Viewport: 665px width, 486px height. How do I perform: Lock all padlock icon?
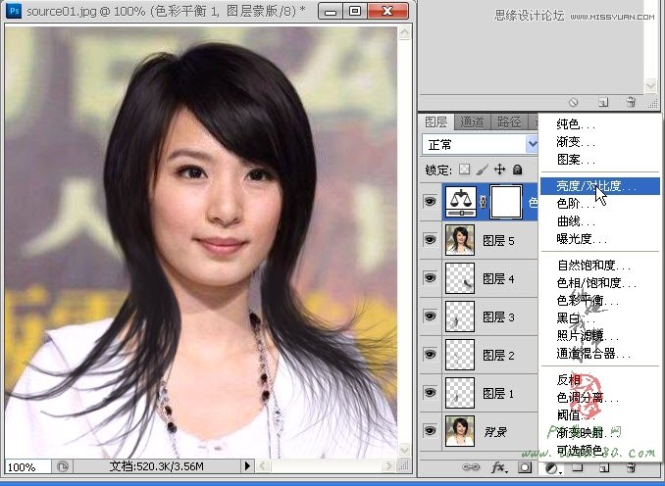click(518, 170)
